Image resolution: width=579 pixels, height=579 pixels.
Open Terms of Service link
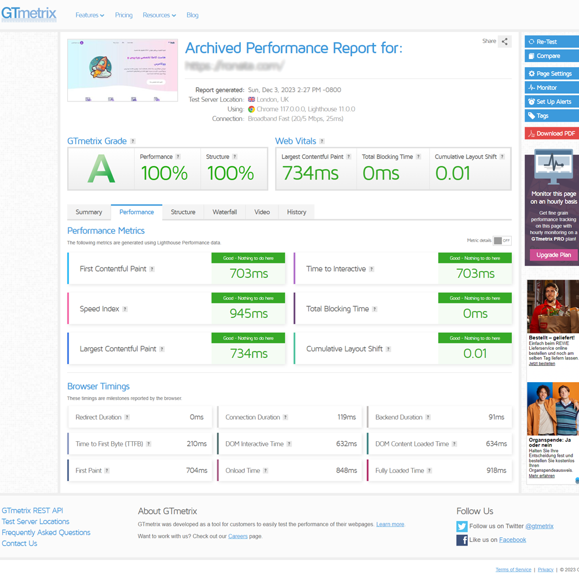pos(513,570)
